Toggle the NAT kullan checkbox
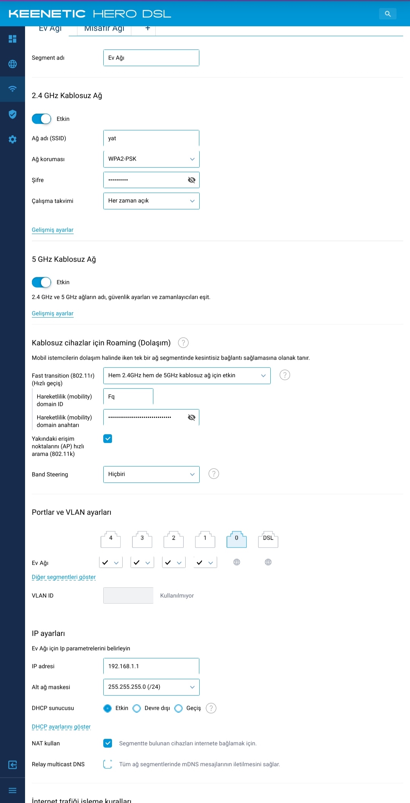Screen dimensions: 410x803 108,743
